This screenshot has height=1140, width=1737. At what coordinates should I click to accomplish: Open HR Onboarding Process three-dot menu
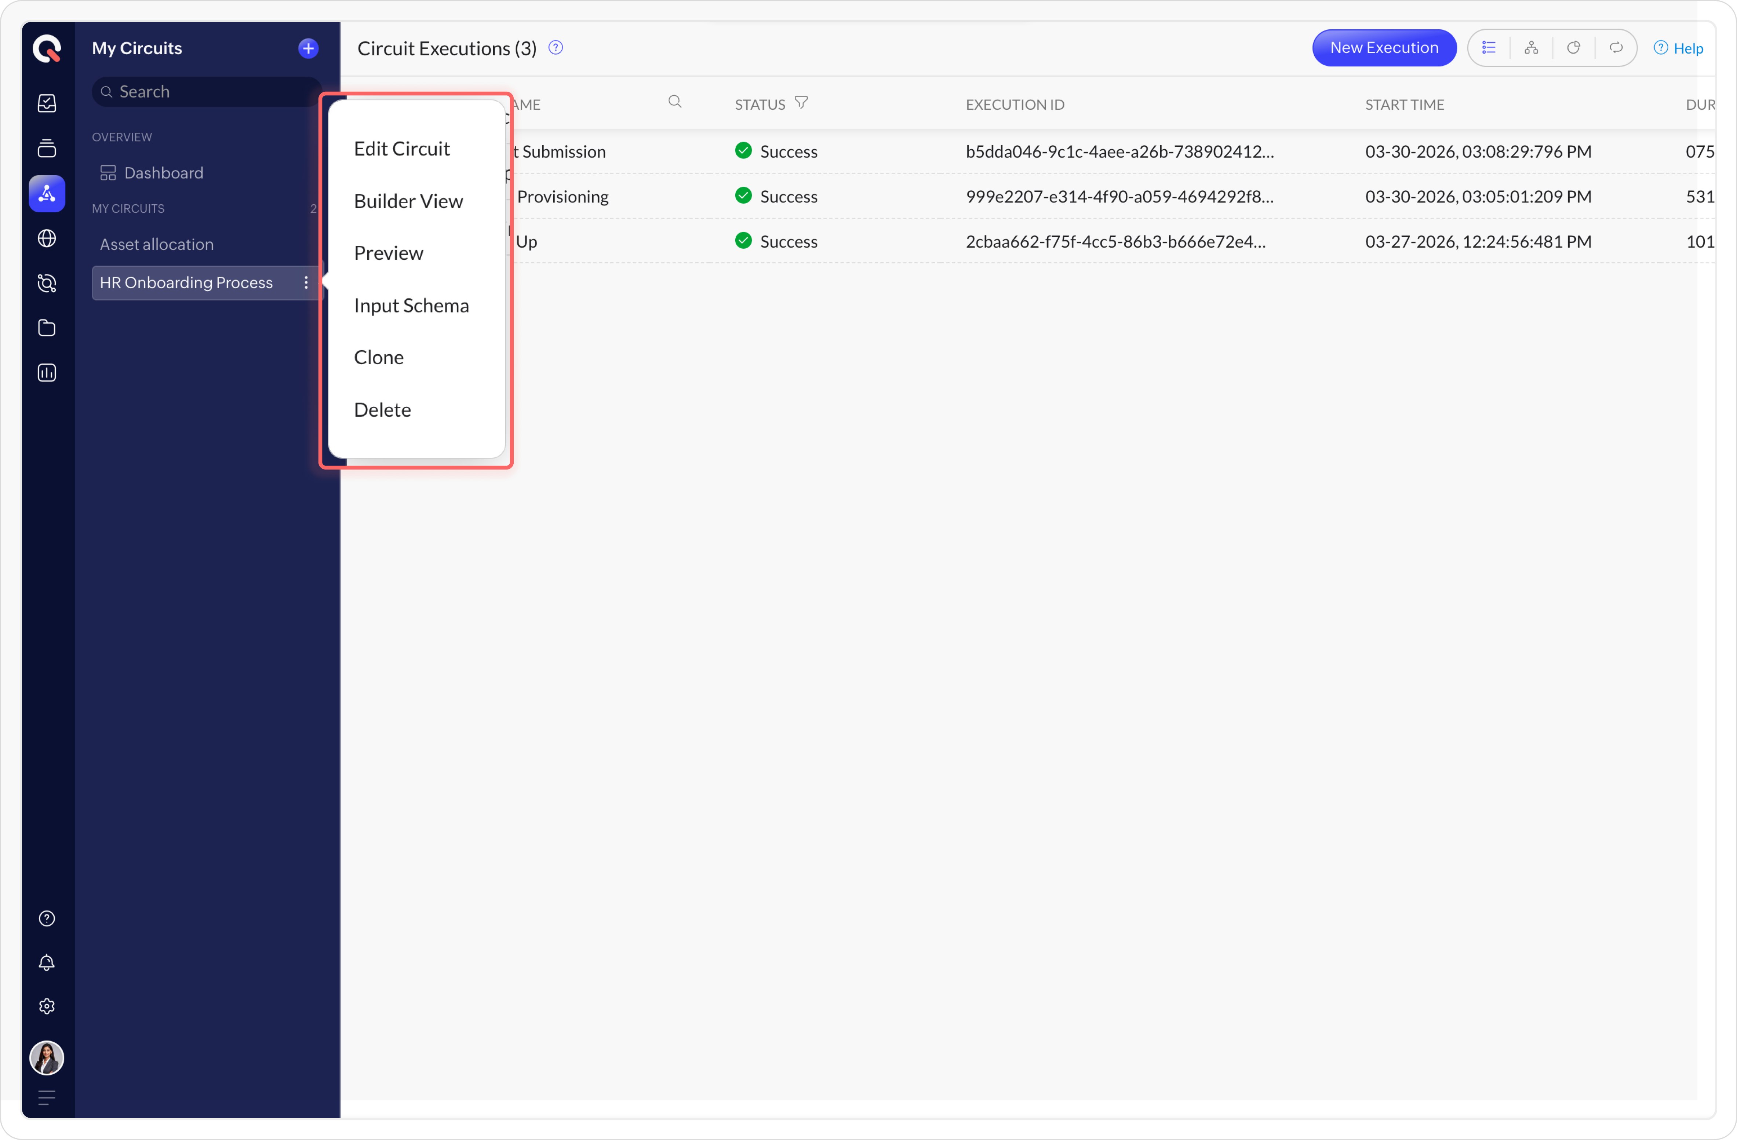coord(306,283)
